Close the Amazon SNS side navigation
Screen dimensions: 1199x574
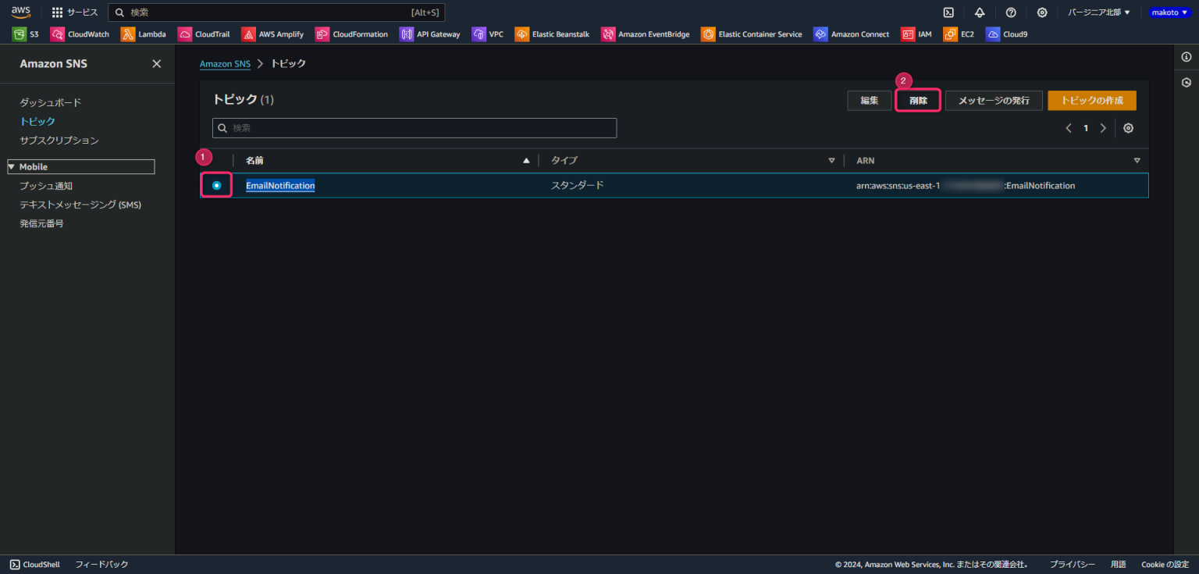click(x=156, y=64)
